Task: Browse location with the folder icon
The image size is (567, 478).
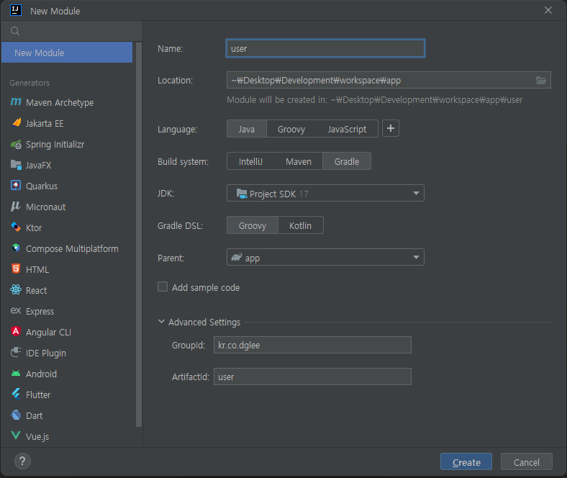Action: tap(541, 81)
